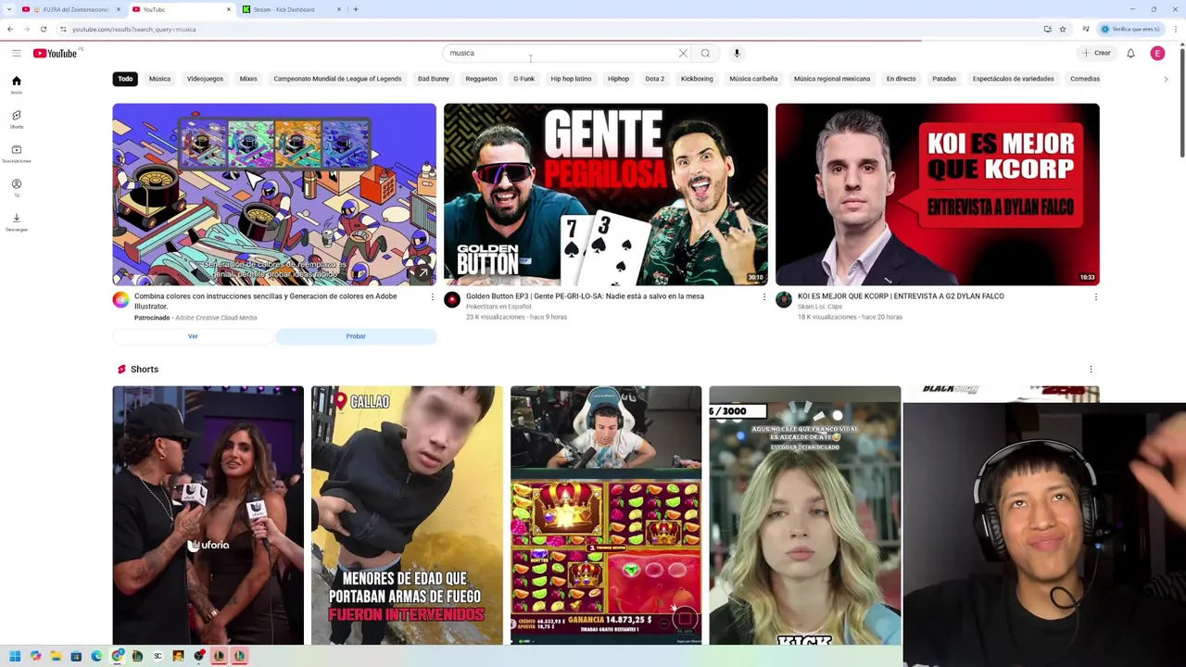Open the Golden Button EP3 video title

[x=585, y=296]
